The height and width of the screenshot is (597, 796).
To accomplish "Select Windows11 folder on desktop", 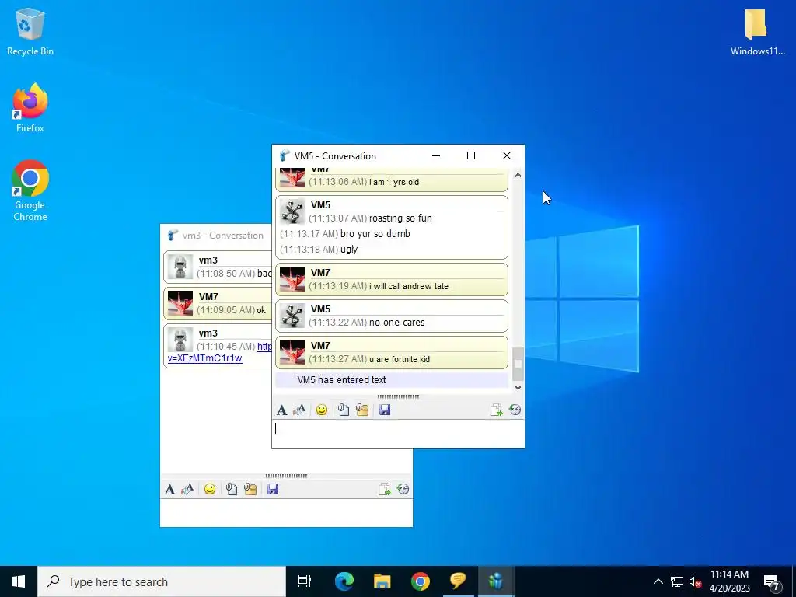I will click(757, 31).
